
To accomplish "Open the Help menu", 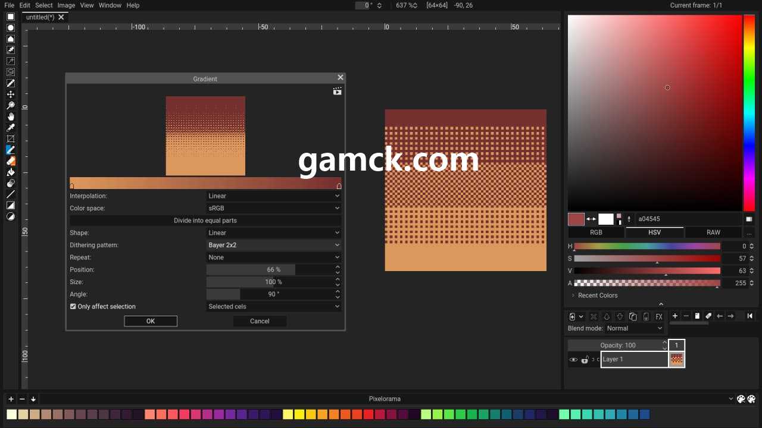I will pyautogui.click(x=133, y=5).
